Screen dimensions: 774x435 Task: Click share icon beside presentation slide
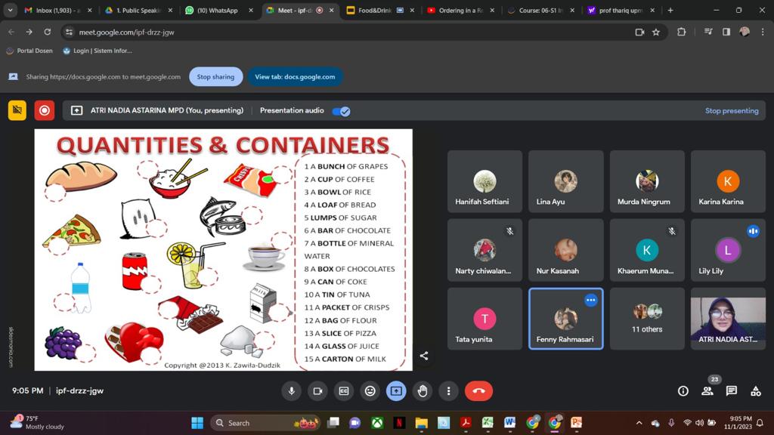tap(423, 356)
